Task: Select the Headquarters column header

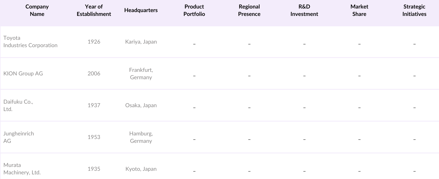Action: click(x=141, y=10)
